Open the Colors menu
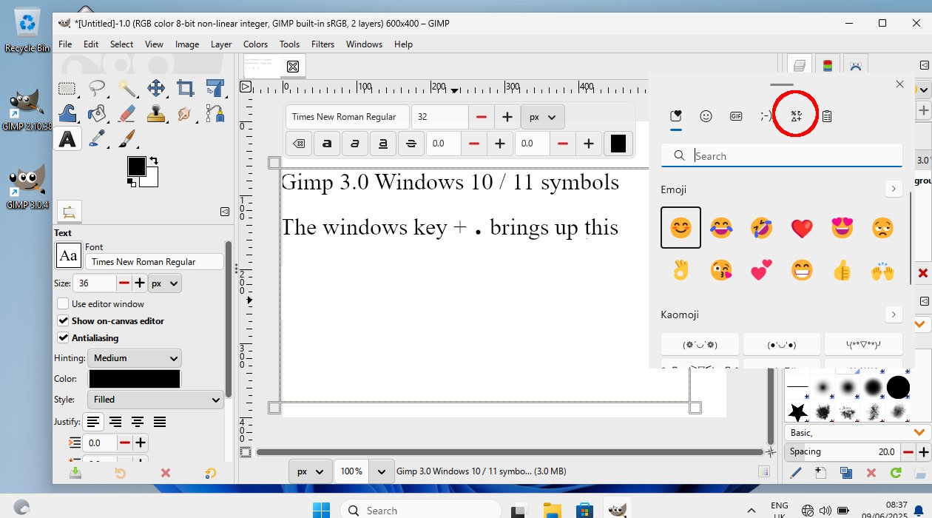 pos(255,44)
